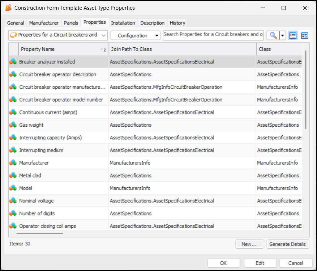Screen dimensions: 317x271
Task: Click in the Search Properties input field
Action: pyautogui.click(x=213, y=35)
